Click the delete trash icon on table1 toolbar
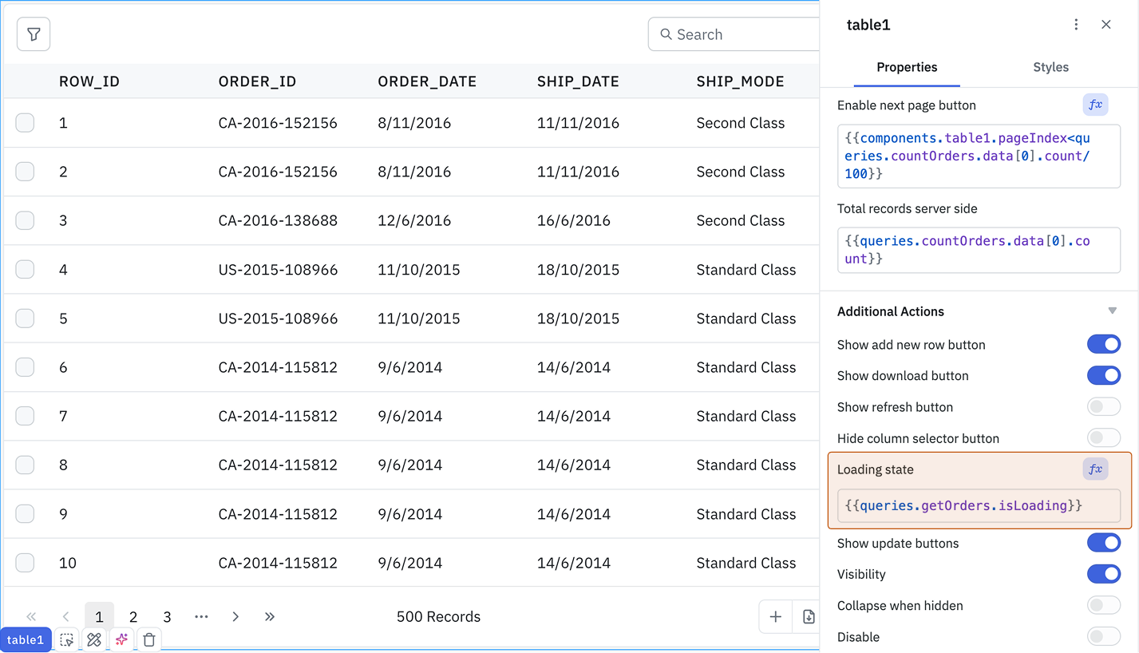1139x653 pixels. 149,639
